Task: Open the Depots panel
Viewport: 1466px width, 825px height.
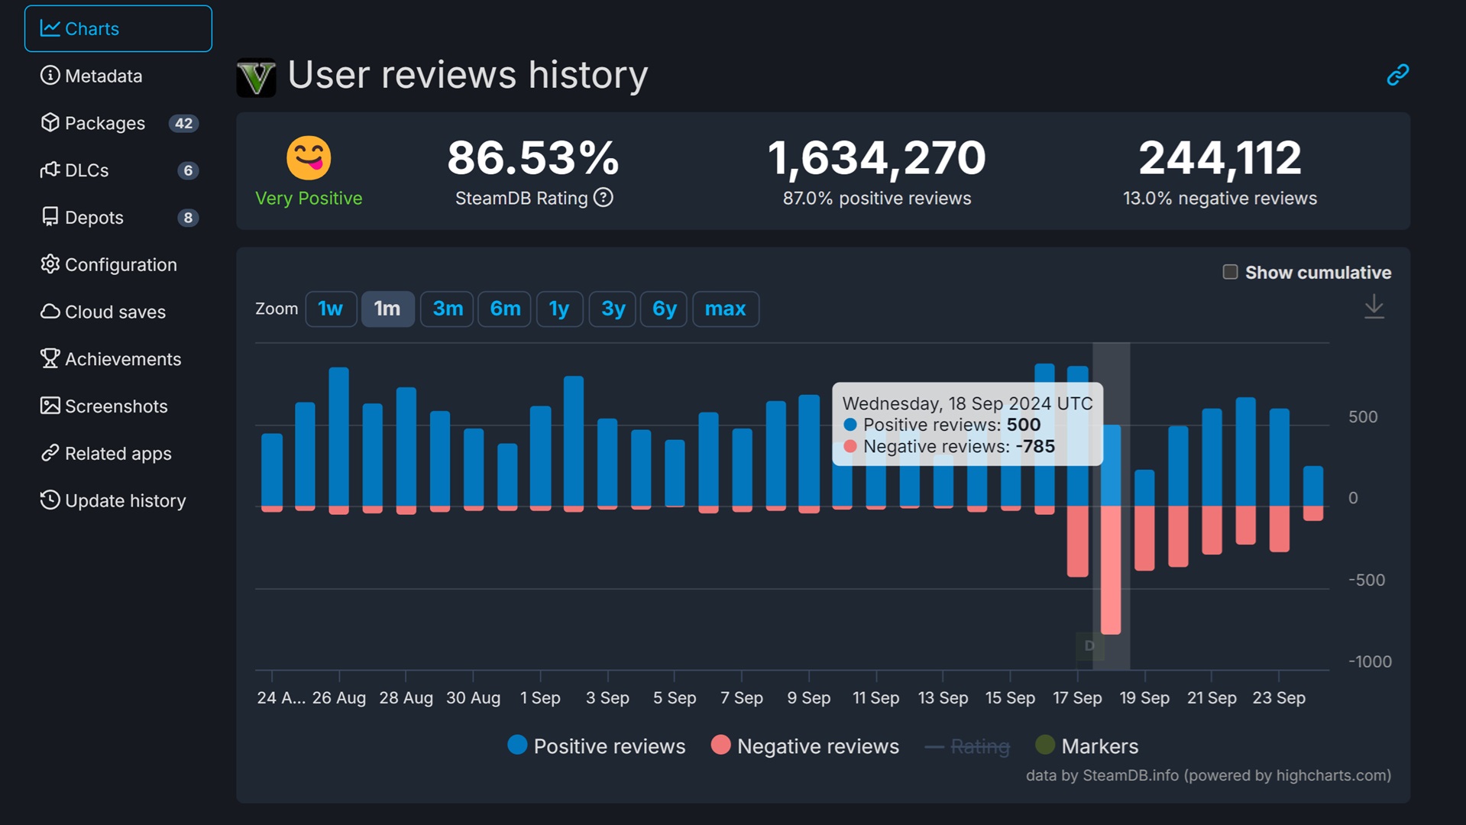Action: pos(93,217)
